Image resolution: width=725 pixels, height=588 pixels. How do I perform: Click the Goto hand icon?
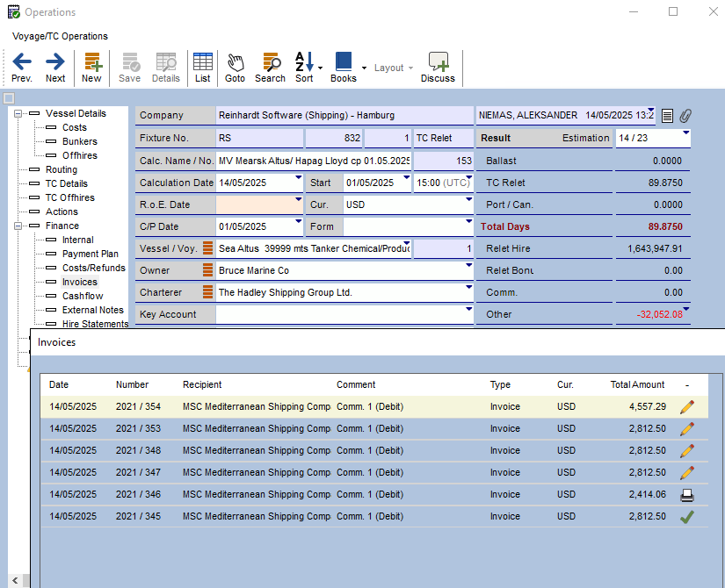coord(235,68)
